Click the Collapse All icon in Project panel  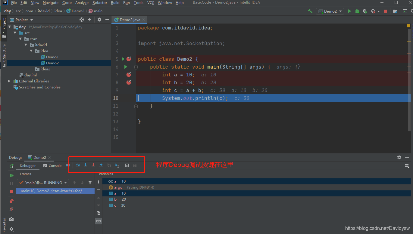[89, 20]
